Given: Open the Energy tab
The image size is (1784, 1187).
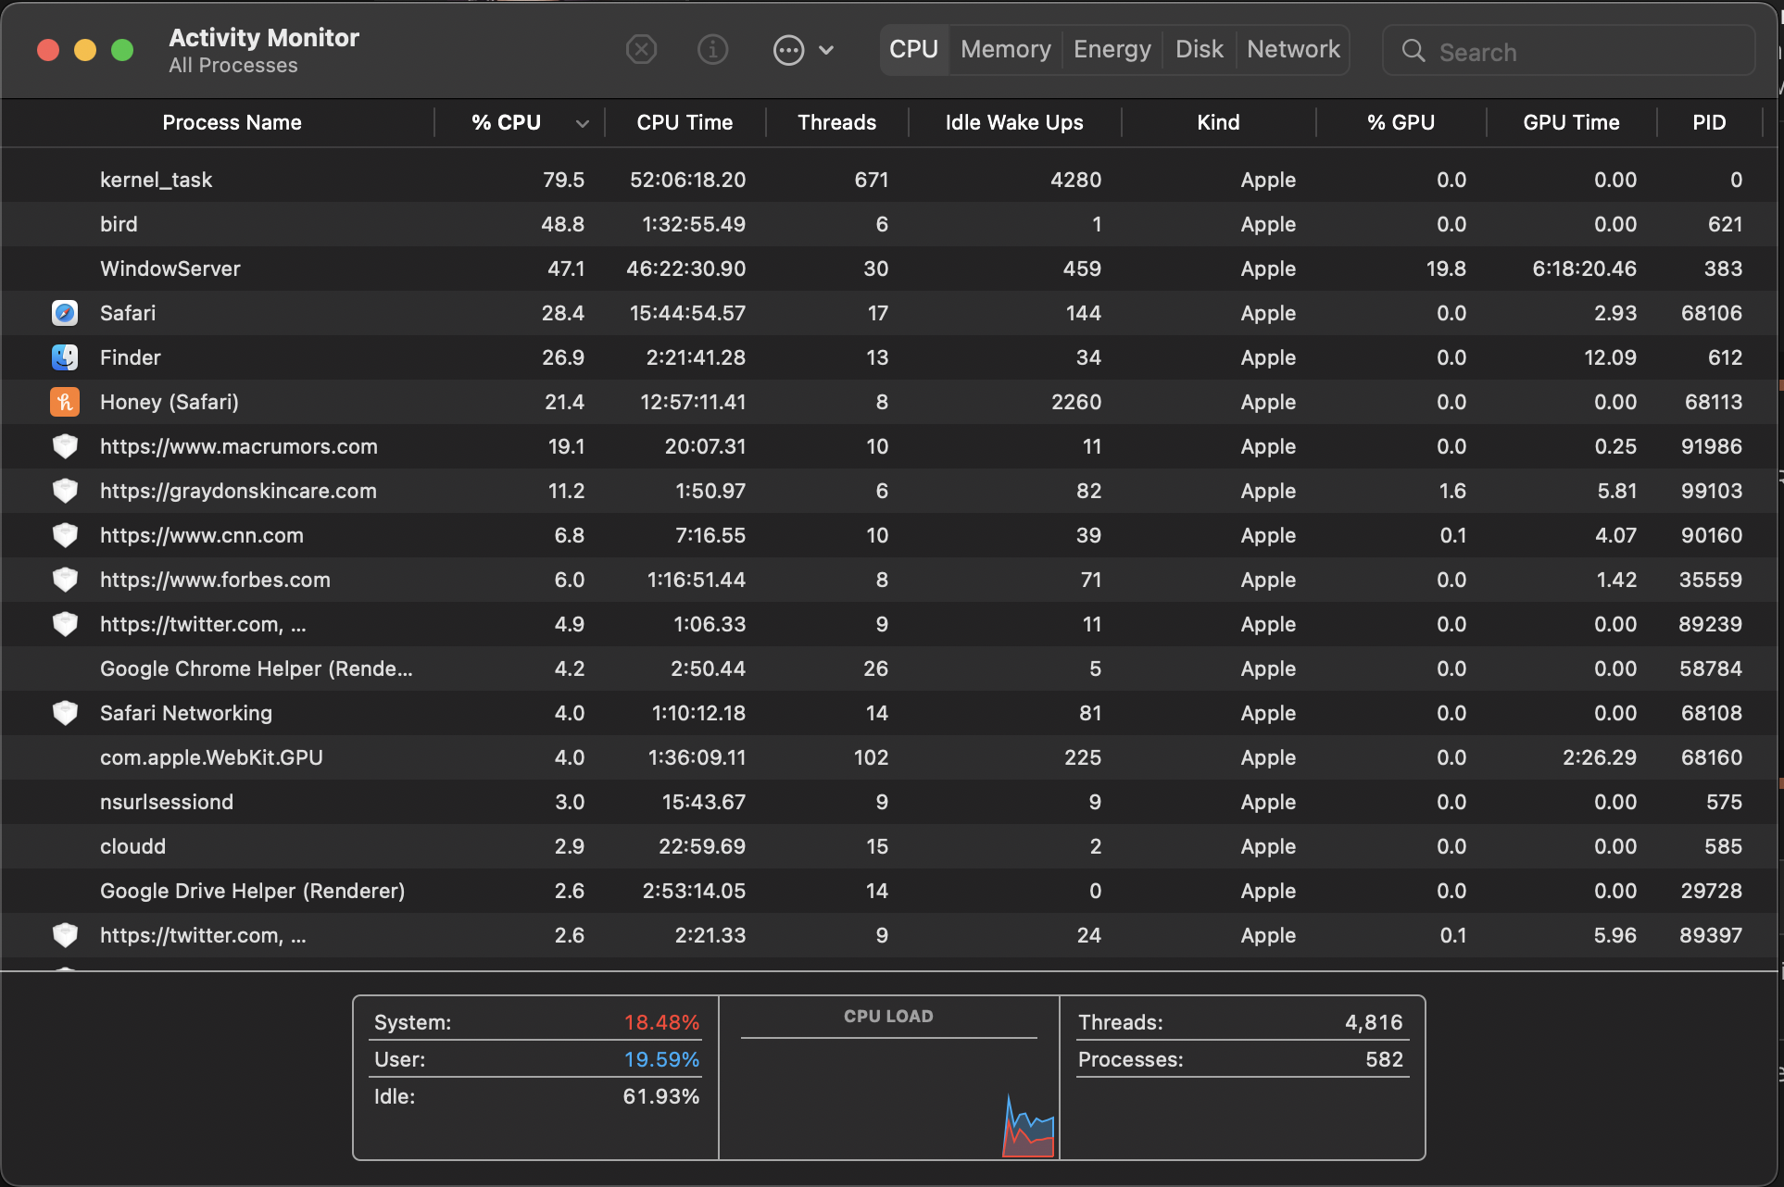Looking at the screenshot, I should 1112,49.
